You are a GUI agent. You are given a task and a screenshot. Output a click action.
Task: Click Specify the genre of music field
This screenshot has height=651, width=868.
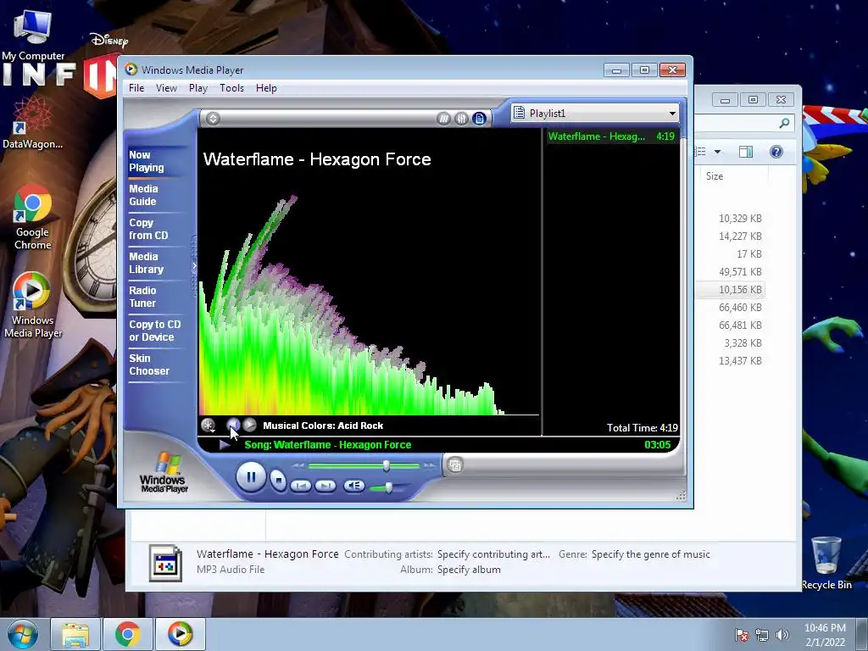[650, 554]
